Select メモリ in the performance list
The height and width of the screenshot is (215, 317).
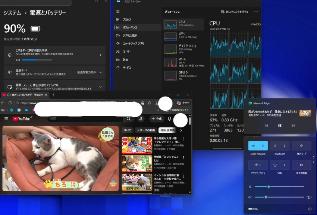[x=183, y=36]
